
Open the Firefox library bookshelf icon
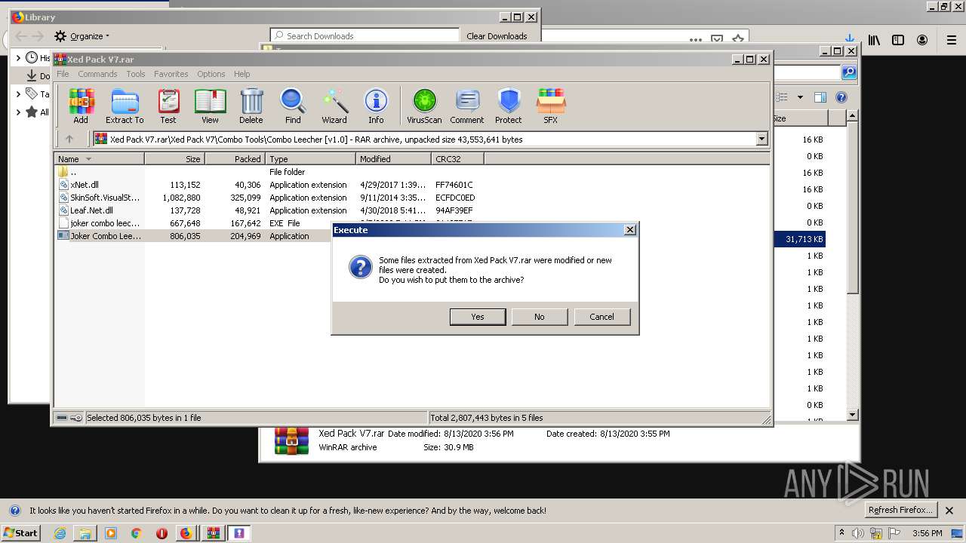click(x=874, y=40)
